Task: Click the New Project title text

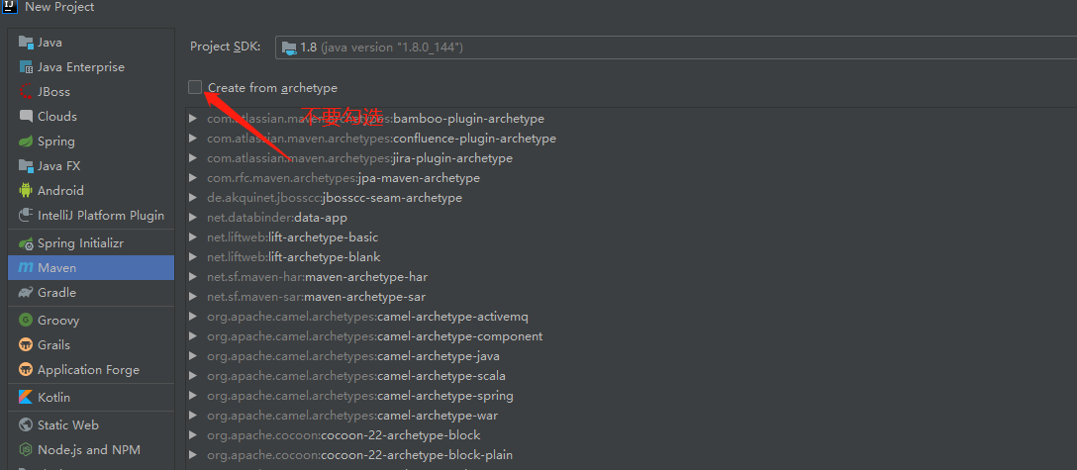Action: (x=59, y=7)
